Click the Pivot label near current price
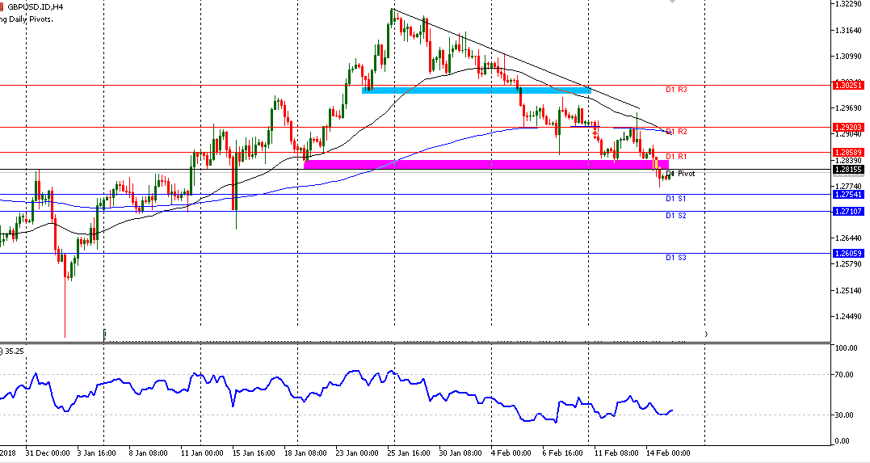The image size is (870, 463). (686, 174)
